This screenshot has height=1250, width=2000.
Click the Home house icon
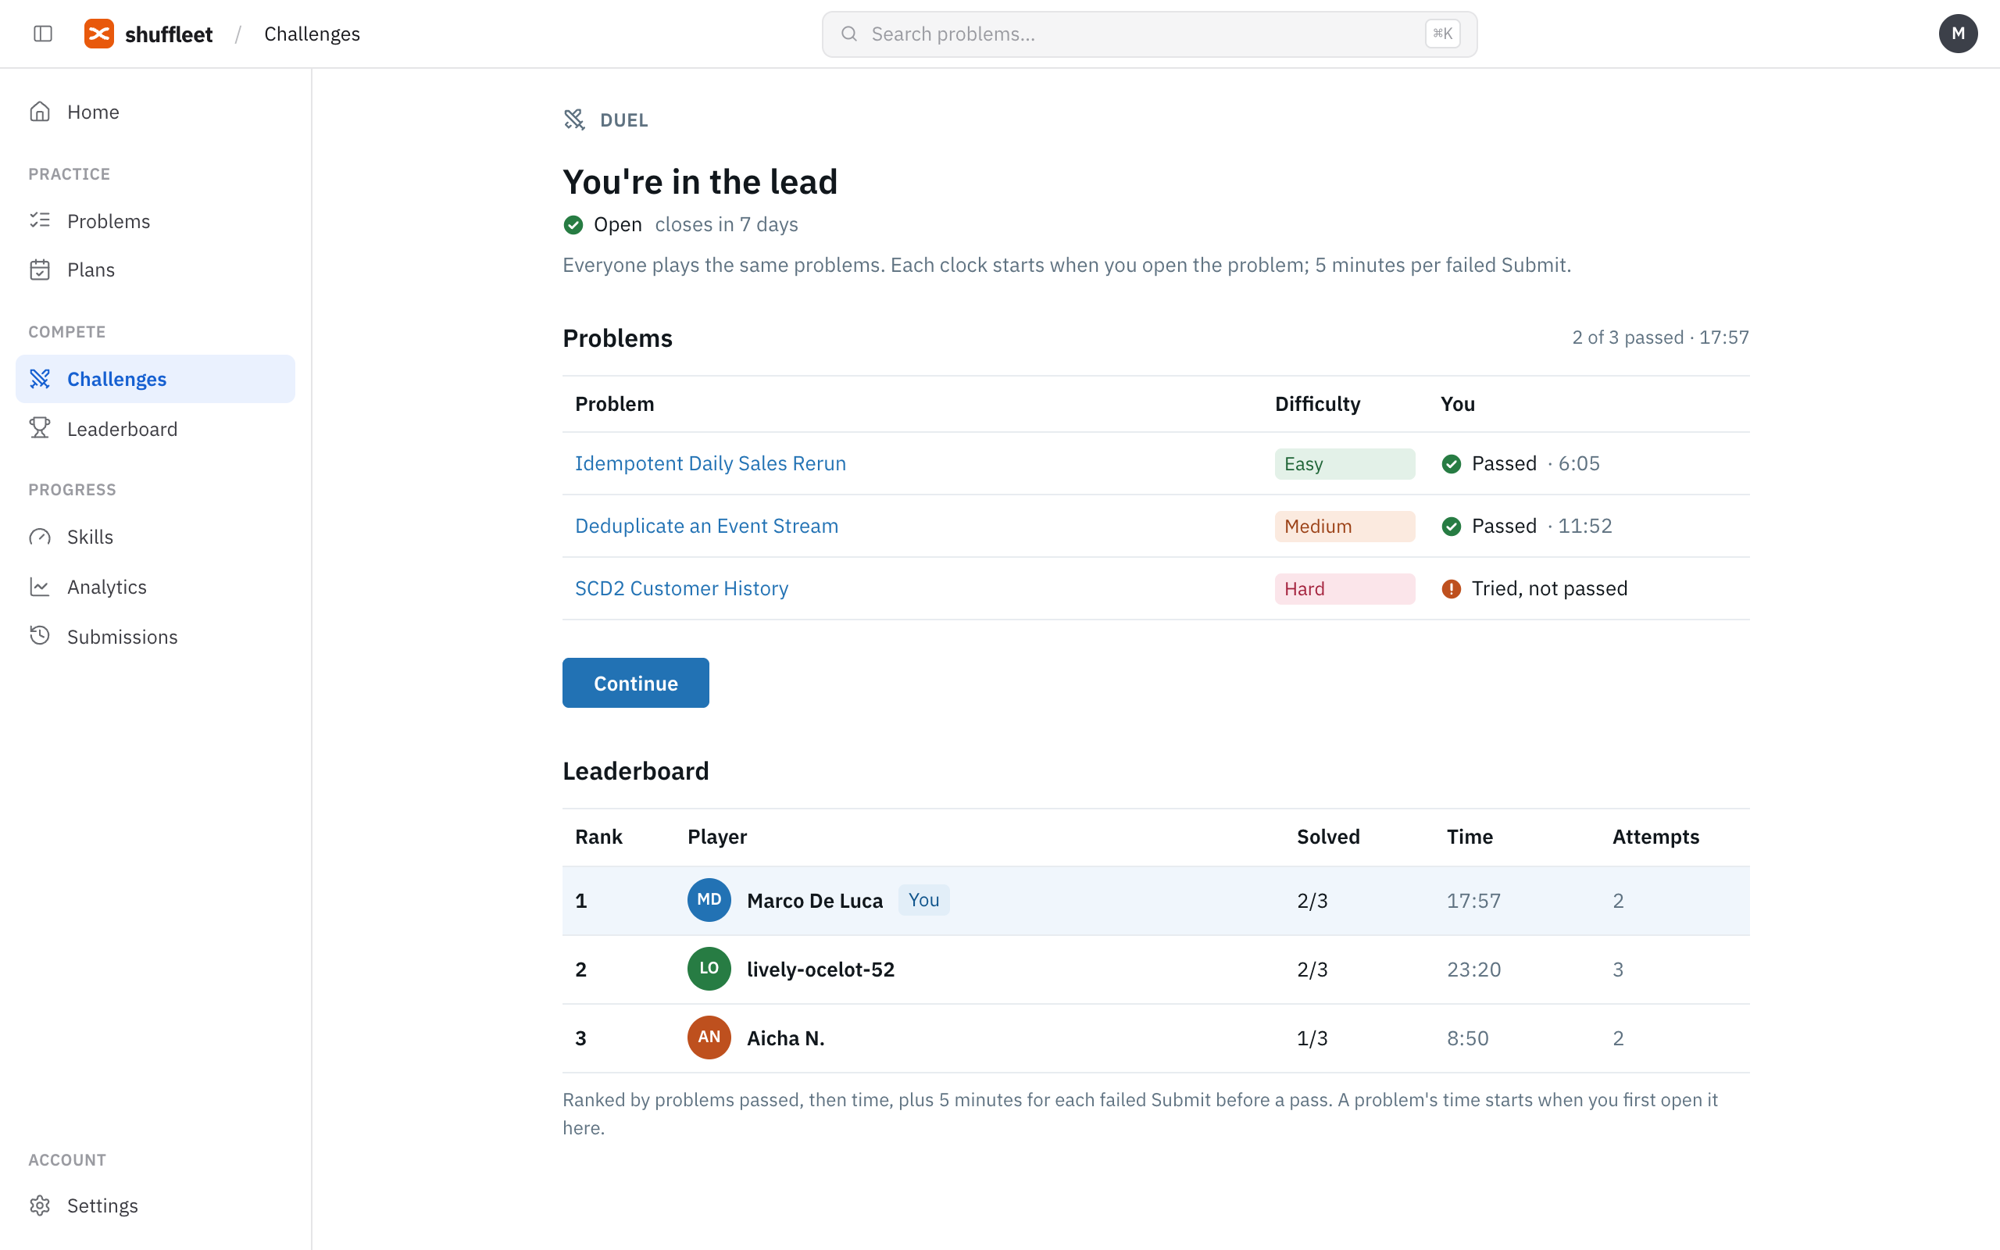(40, 112)
